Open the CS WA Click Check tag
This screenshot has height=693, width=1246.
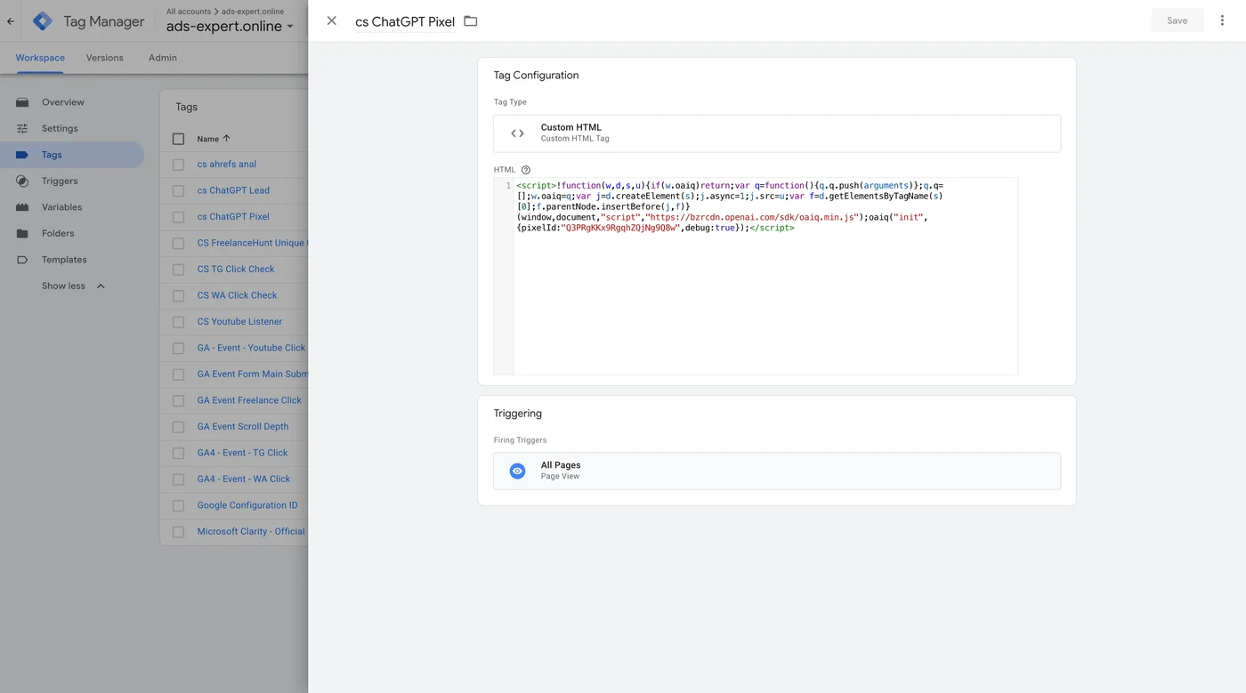(x=237, y=295)
